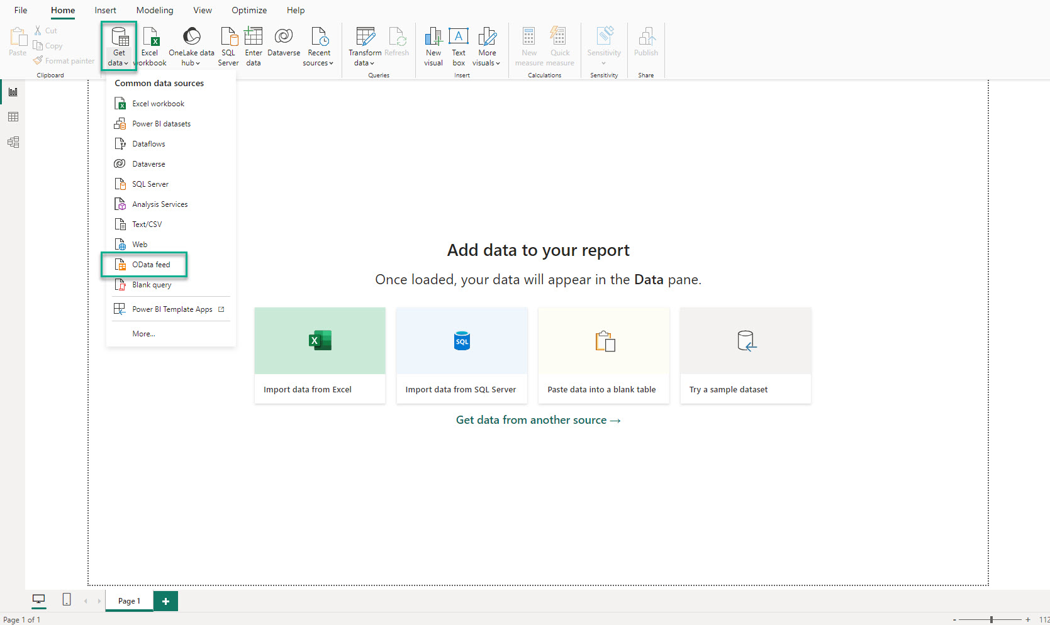Open the Format painter tool
This screenshot has width=1050, height=625.
coord(64,60)
